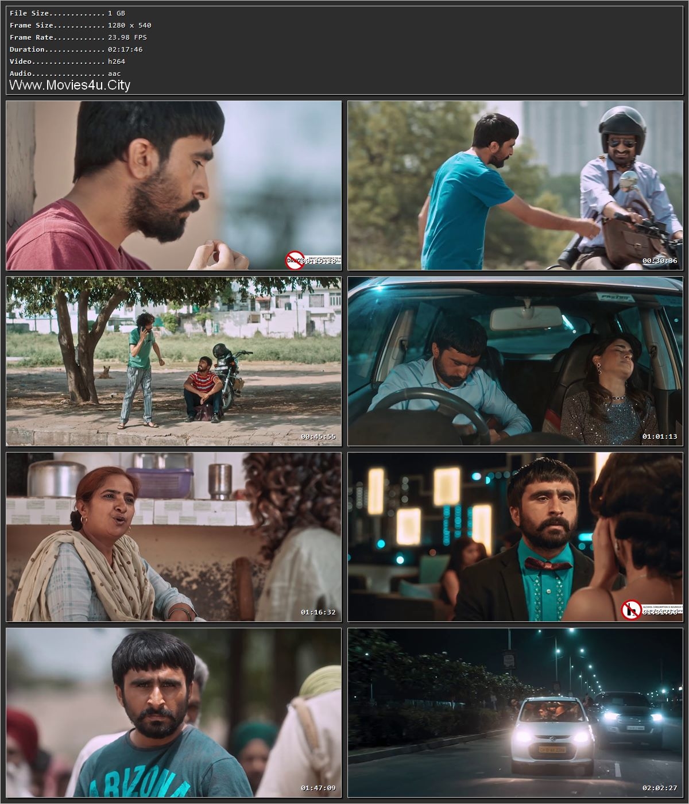Image resolution: width=689 pixels, height=804 pixels.
Task: Open the tree roadside scene thumbnail
Action: pos(172,360)
